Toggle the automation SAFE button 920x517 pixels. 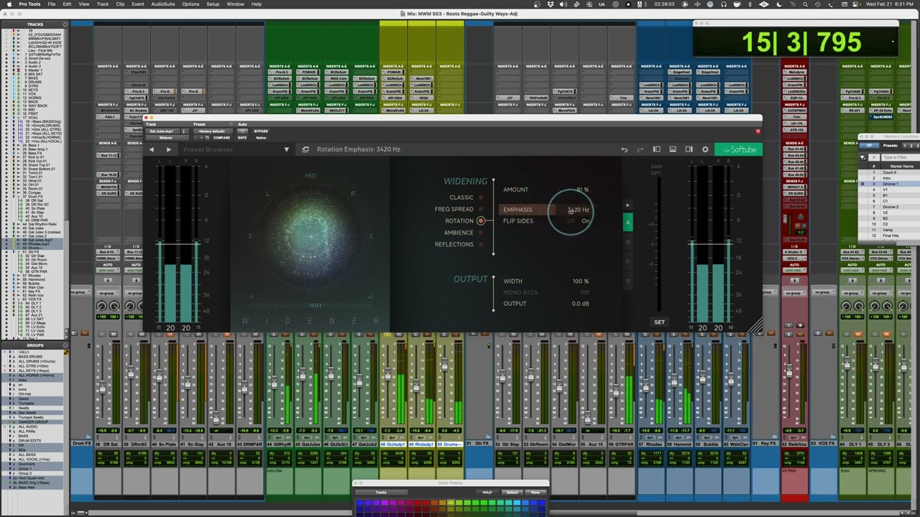[242, 138]
